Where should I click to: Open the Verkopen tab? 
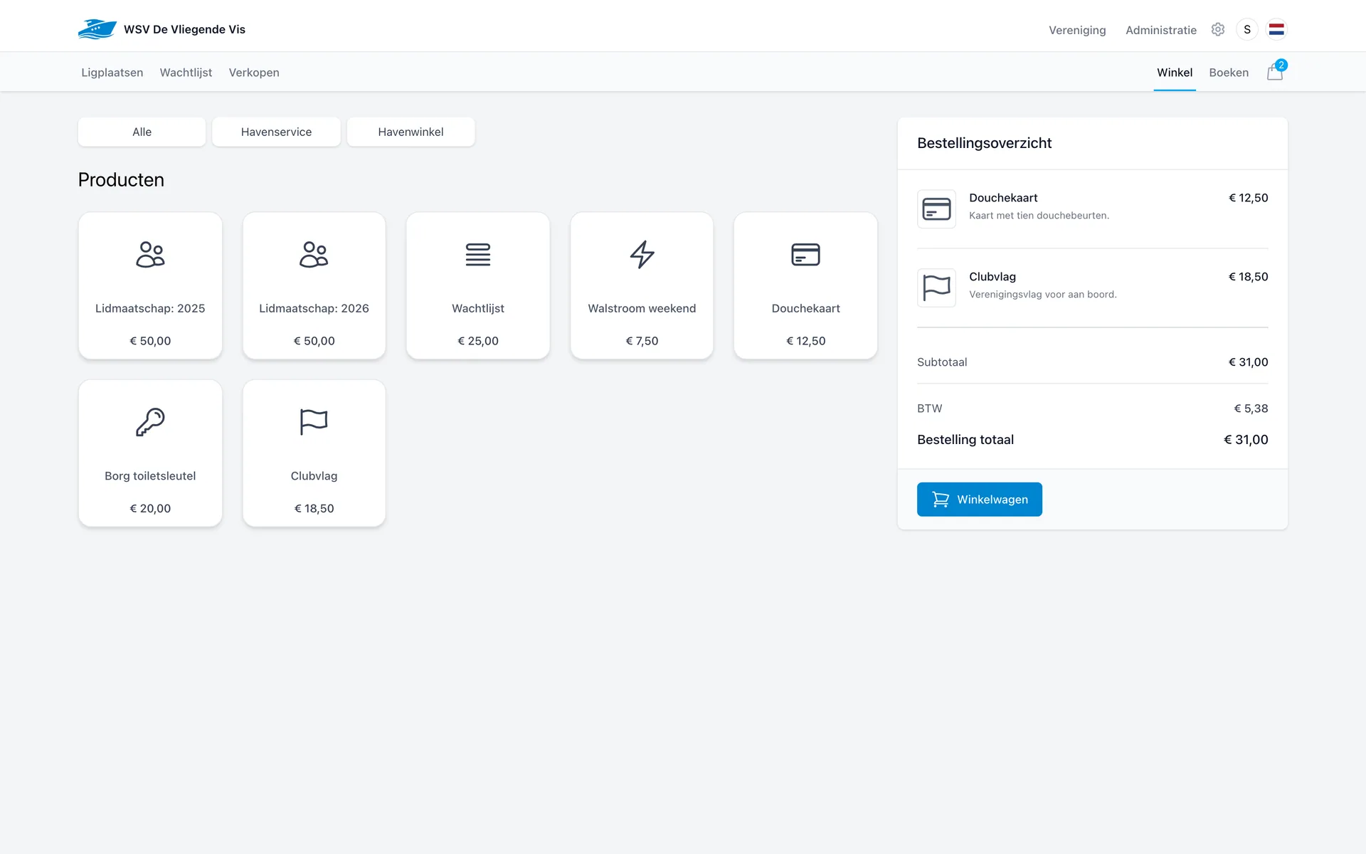click(x=254, y=73)
